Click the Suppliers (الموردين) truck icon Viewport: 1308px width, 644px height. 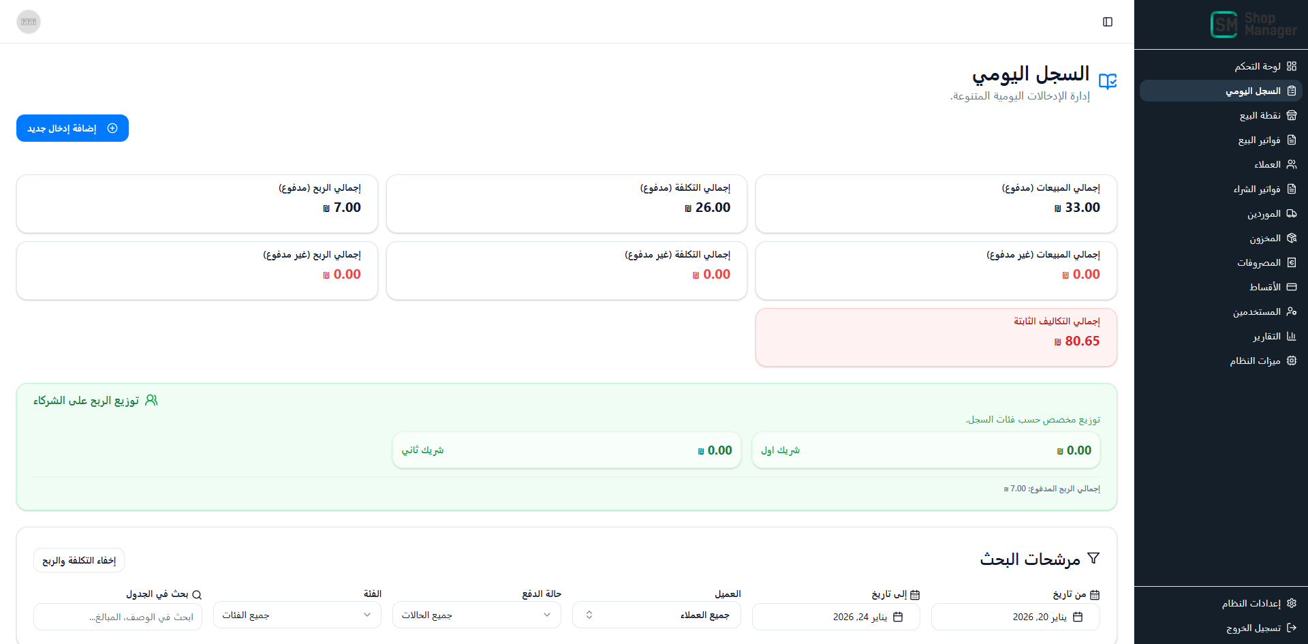[1291, 213]
